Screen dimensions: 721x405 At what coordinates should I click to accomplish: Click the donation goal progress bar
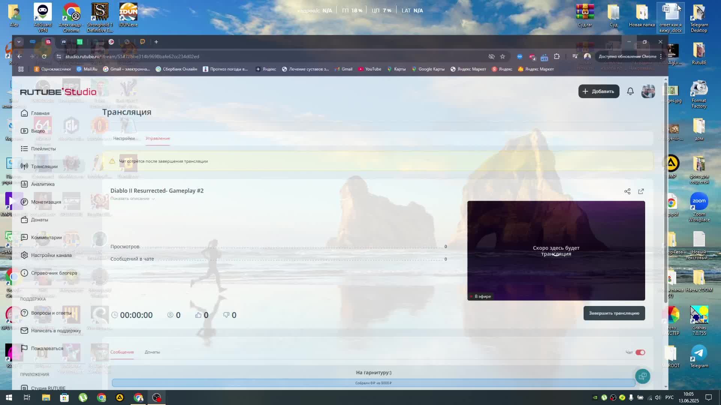pyautogui.click(x=373, y=383)
